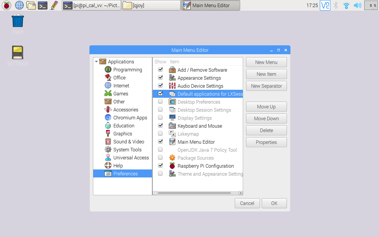Open Package Sources via its gear icon
Screen dimensions: 379x237
click(172, 158)
